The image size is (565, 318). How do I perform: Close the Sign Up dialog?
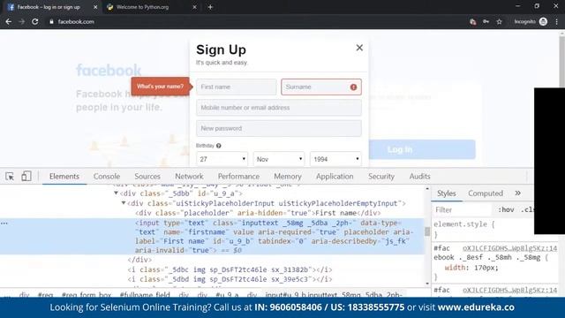pyautogui.click(x=359, y=48)
